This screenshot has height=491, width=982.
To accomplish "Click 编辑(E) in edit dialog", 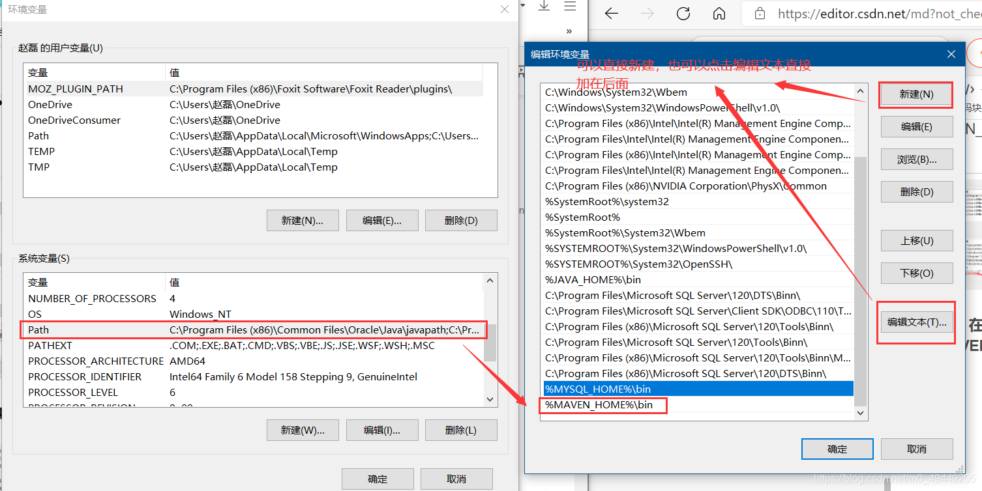I will pos(916,127).
